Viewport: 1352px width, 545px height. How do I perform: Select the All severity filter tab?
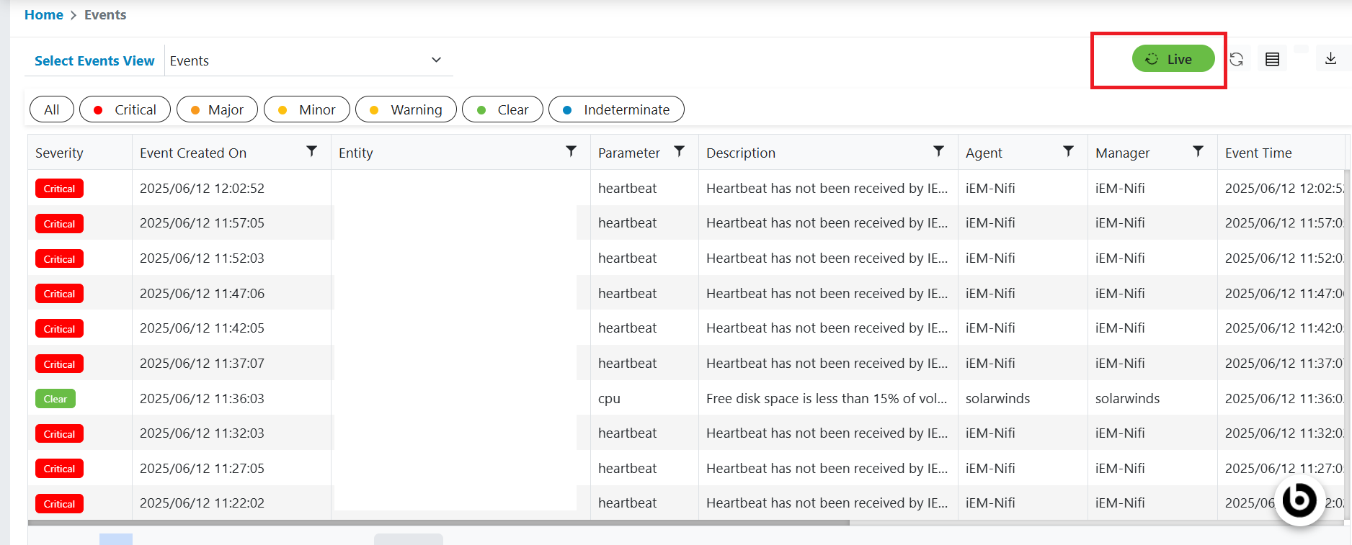coord(52,109)
